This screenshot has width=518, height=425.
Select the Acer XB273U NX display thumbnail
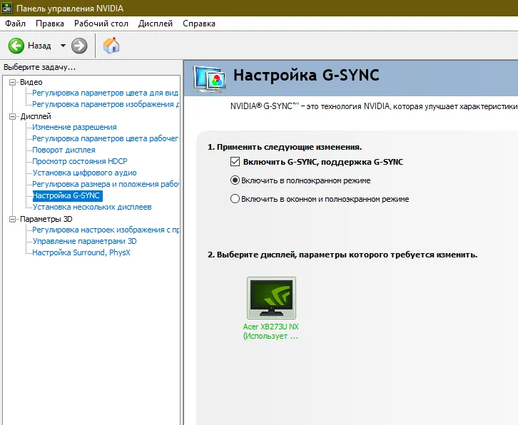[x=271, y=298]
